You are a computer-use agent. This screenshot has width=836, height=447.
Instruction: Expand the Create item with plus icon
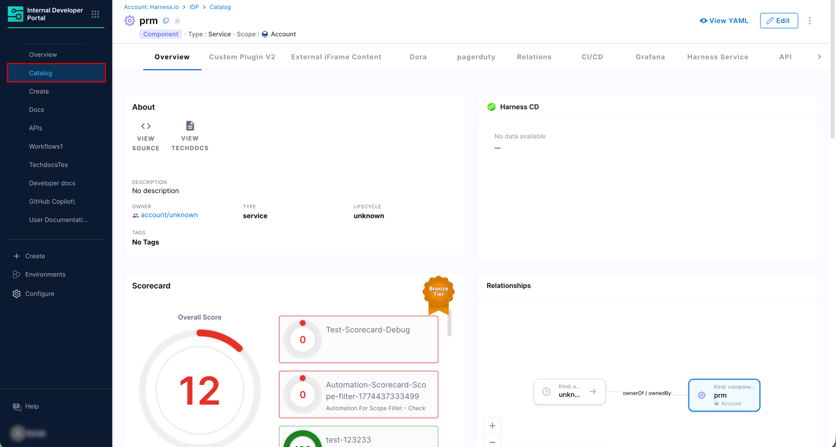click(x=16, y=256)
